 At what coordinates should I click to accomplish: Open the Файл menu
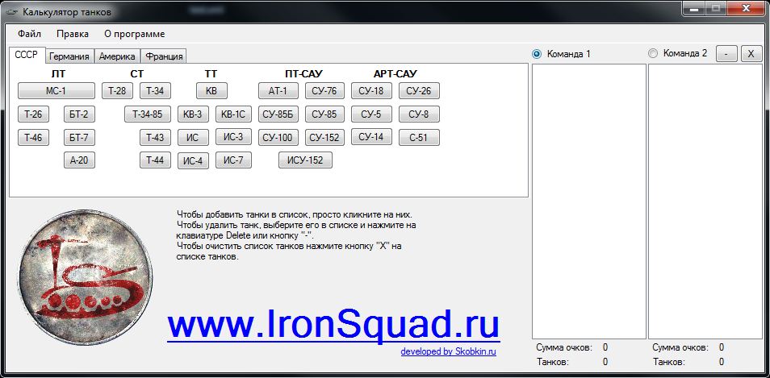(x=29, y=34)
